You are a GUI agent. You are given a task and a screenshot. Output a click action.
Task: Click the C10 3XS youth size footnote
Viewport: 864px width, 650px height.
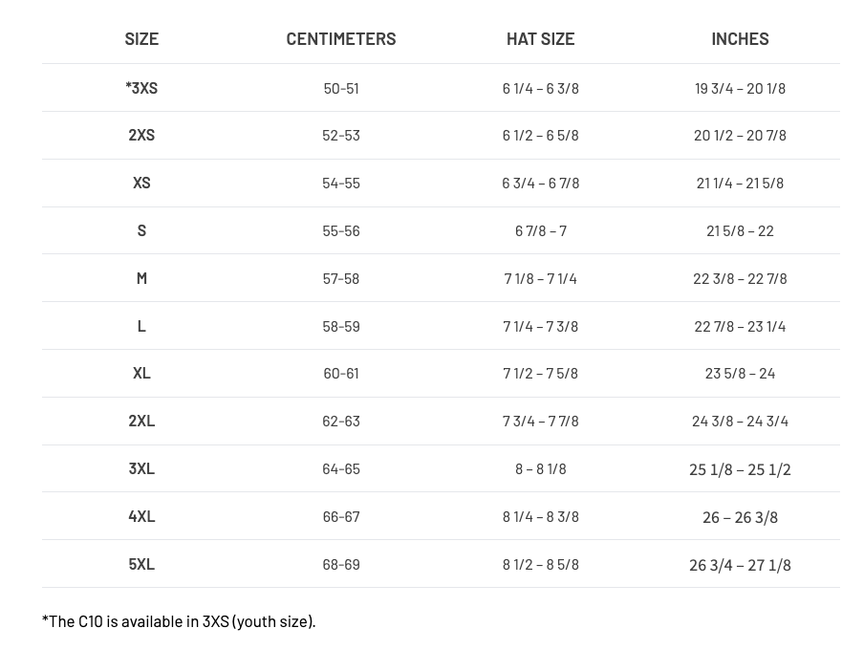(179, 621)
